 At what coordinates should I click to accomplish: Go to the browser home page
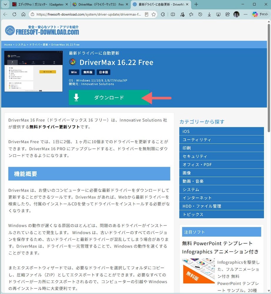click(23, 14)
